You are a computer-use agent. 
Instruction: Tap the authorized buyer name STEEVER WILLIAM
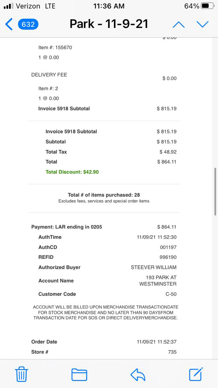(x=154, y=267)
